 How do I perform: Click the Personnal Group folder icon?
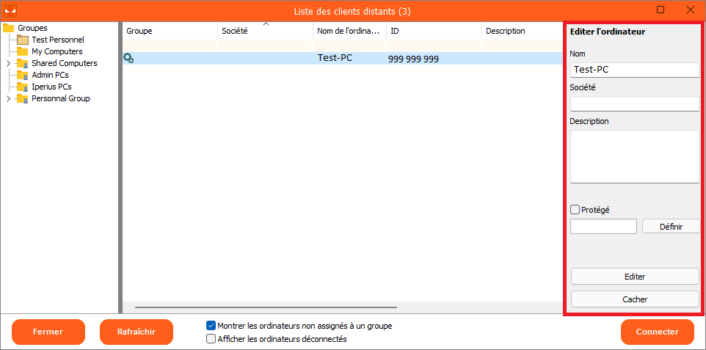23,98
